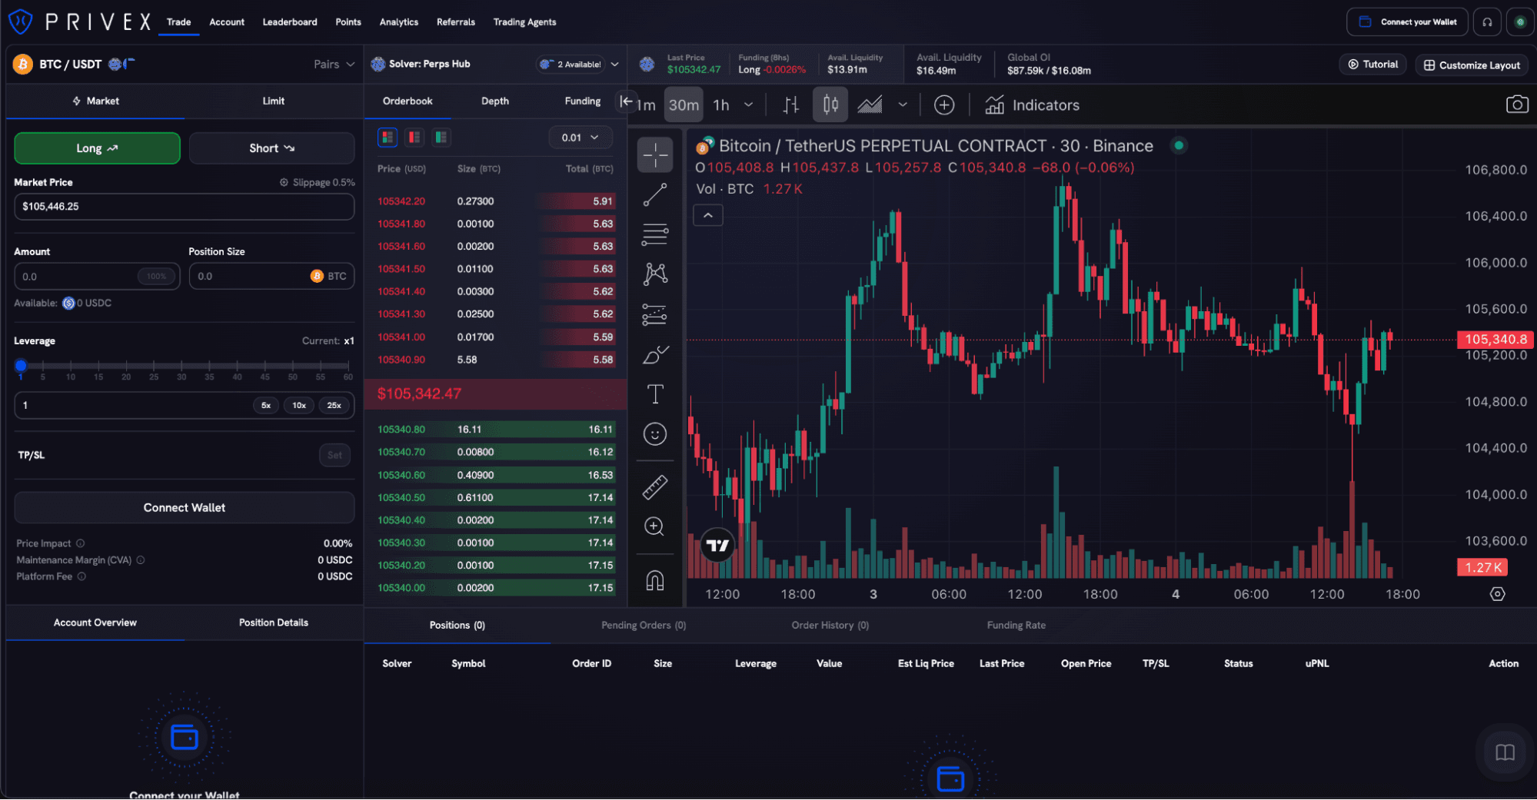
Task: Open Slippage 0.5% settings
Action: pyautogui.click(x=317, y=183)
